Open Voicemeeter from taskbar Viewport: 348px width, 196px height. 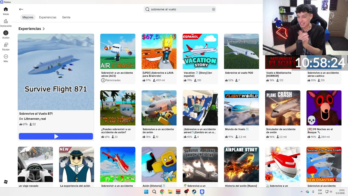[x=178, y=192]
